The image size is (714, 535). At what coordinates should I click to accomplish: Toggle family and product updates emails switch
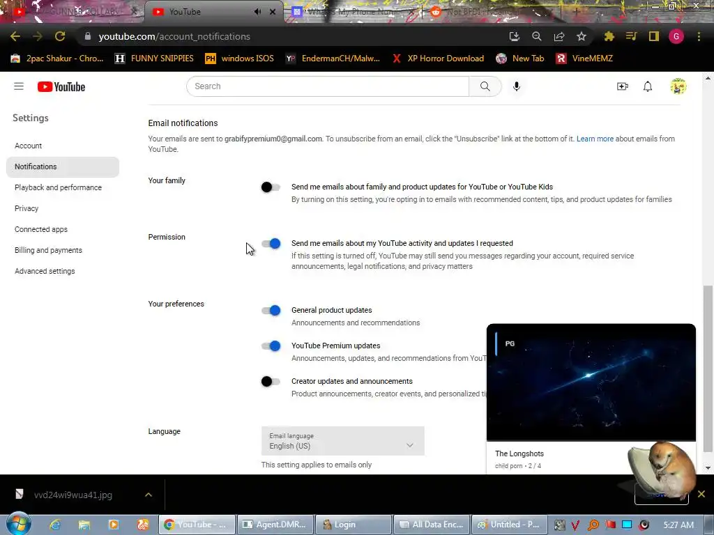tap(271, 187)
